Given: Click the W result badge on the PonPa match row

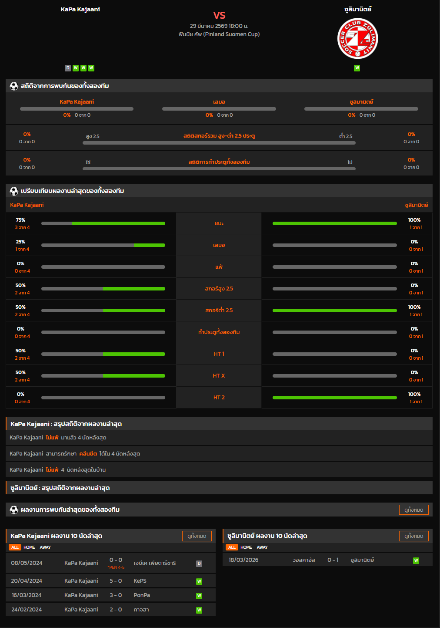Looking at the screenshot, I should [199, 595].
